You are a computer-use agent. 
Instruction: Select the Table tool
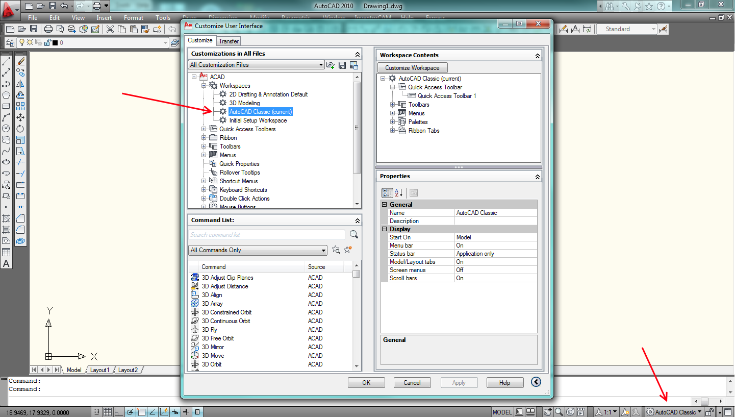(6, 252)
